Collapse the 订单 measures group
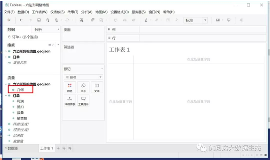This screenshot has width=270, height=160. pos(6,96)
